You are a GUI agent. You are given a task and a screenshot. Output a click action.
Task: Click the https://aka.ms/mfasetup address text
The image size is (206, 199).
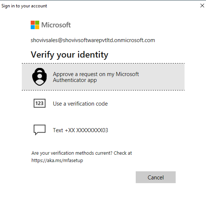(57, 161)
